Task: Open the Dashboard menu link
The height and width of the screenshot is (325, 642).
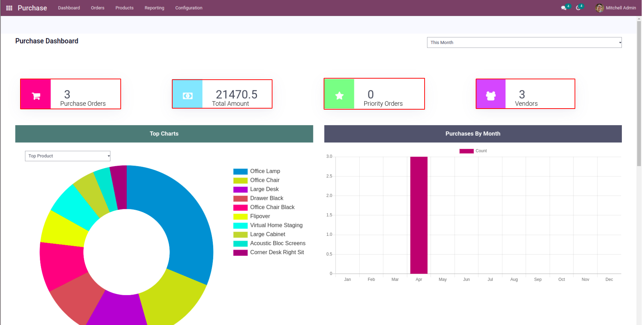Action: tap(69, 8)
